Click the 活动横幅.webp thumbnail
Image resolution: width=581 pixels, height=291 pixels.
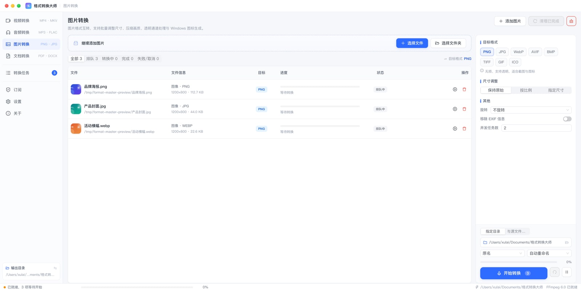[76, 129]
